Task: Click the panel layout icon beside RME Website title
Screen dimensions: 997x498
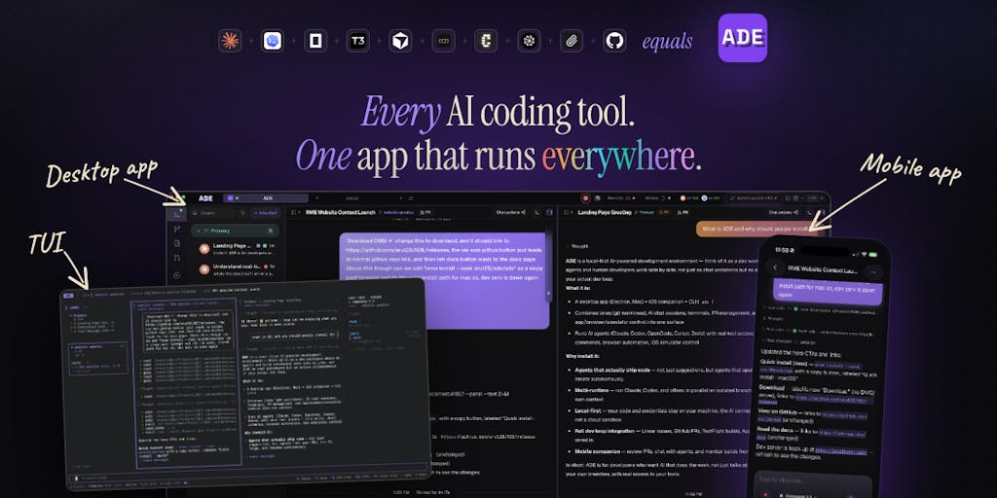Action: [x=295, y=212]
